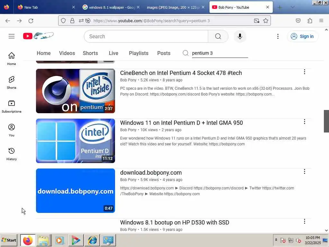Click the muted volume tray icon
The height and width of the screenshot is (247, 329).
pos(298,240)
